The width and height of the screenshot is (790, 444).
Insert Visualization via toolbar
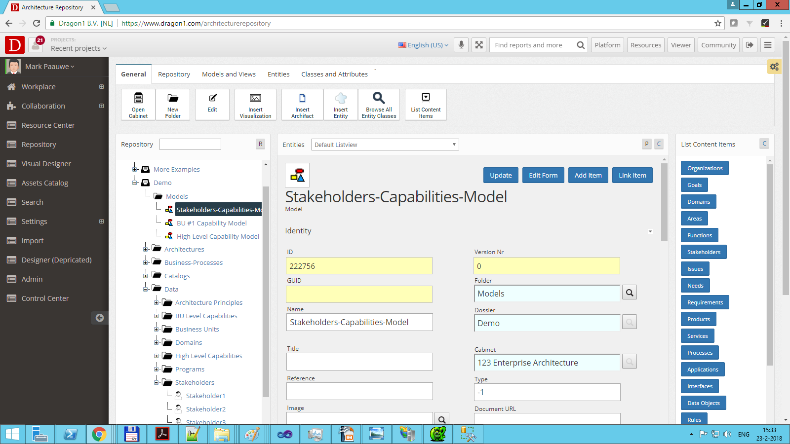(x=255, y=105)
